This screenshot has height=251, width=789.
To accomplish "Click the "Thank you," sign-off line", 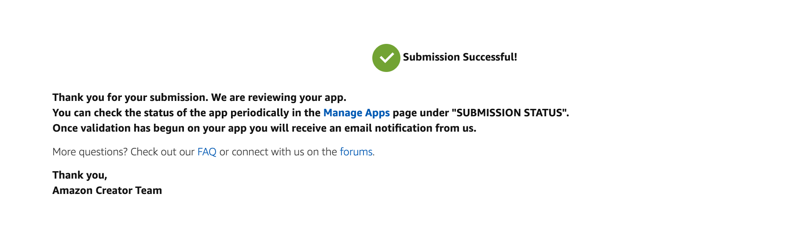I will 80,175.
